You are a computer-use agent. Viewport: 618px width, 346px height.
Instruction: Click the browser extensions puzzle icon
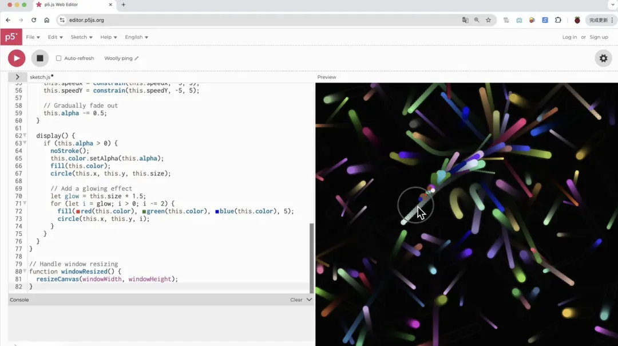tap(558, 19)
